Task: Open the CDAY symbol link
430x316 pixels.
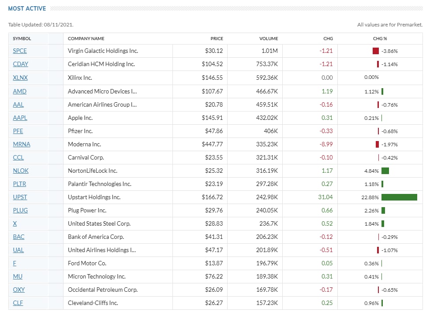Action: coord(21,64)
